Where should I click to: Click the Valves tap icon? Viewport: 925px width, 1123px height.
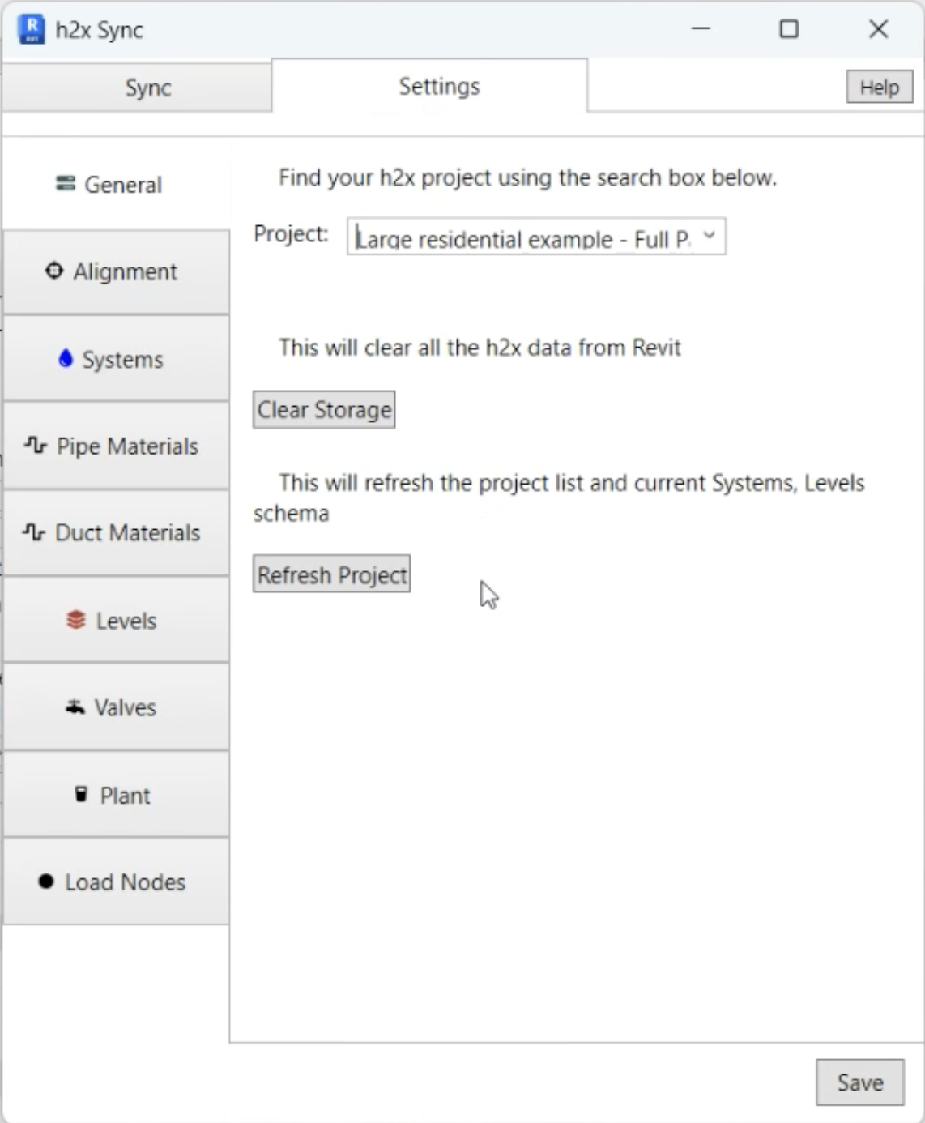75,707
